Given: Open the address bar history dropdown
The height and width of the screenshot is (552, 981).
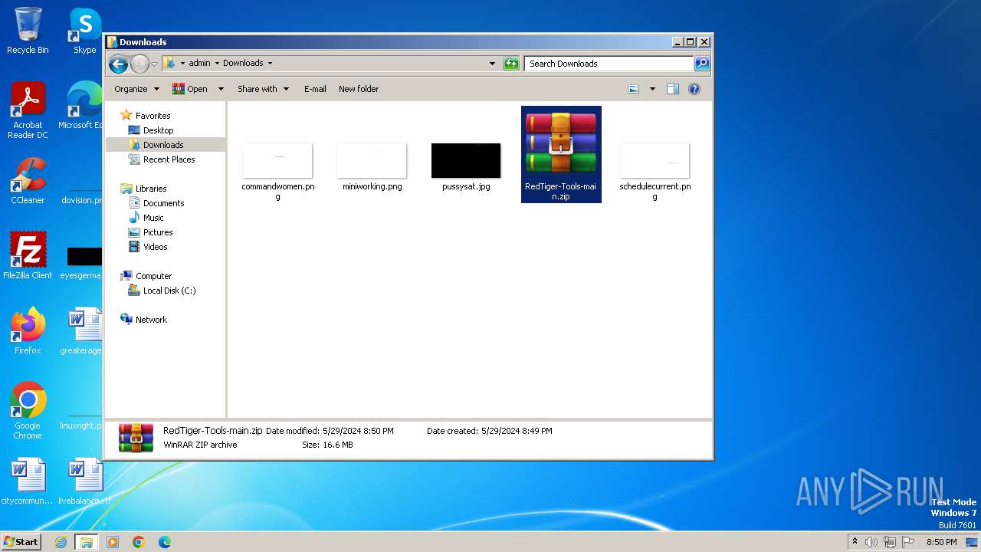Looking at the screenshot, I should point(492,64).
